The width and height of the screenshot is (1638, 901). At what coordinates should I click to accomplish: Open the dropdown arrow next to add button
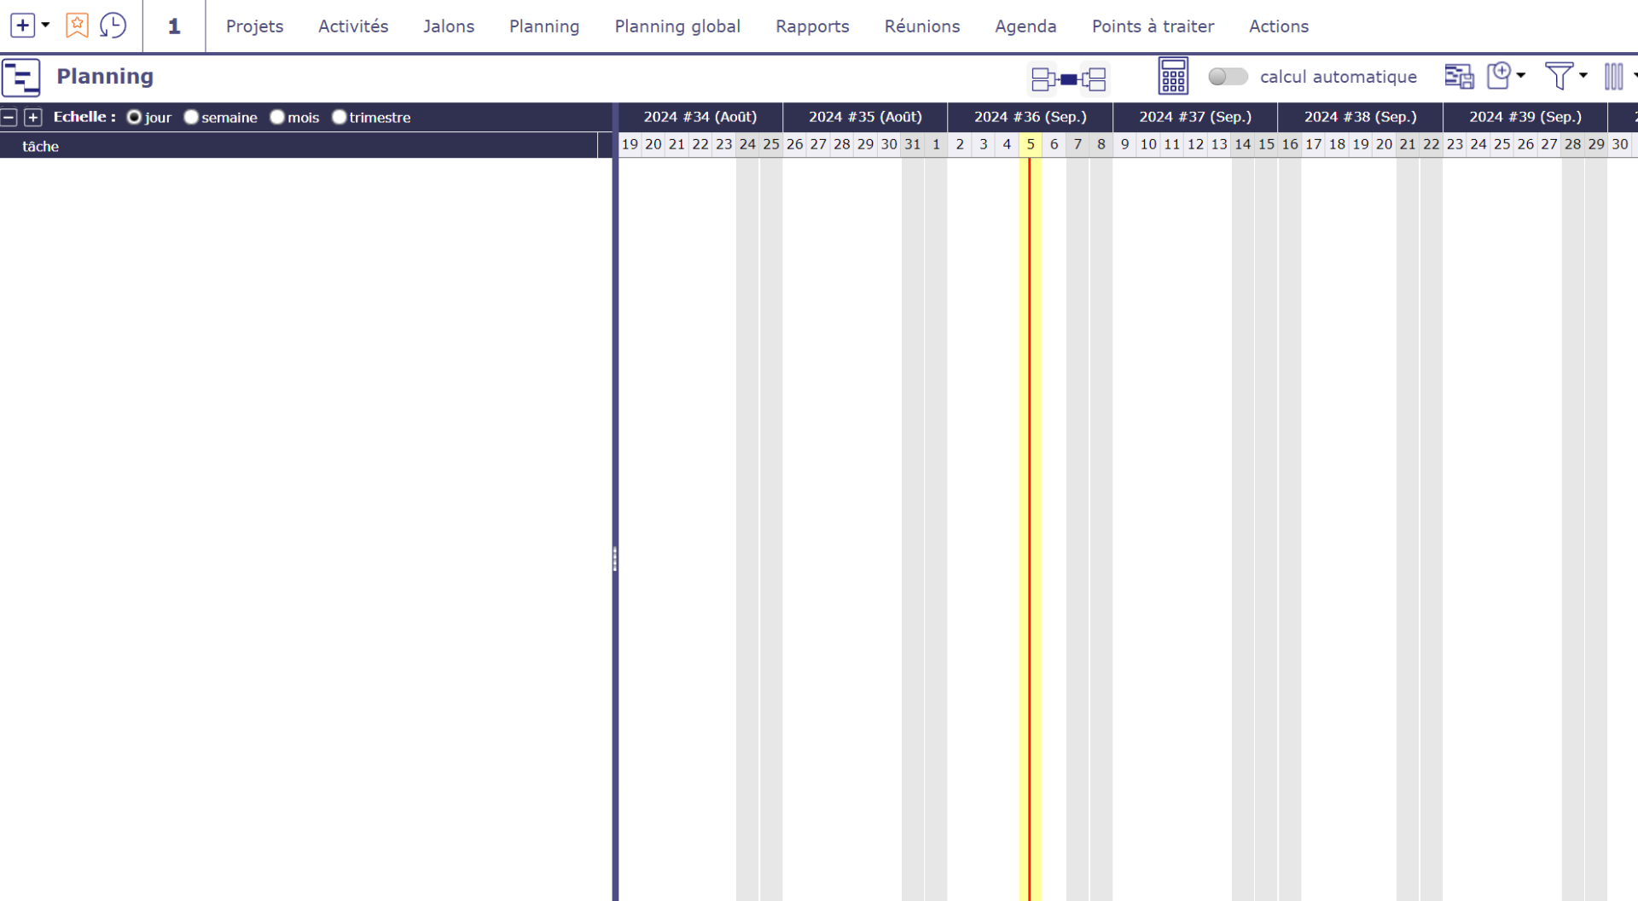[46, 26]
